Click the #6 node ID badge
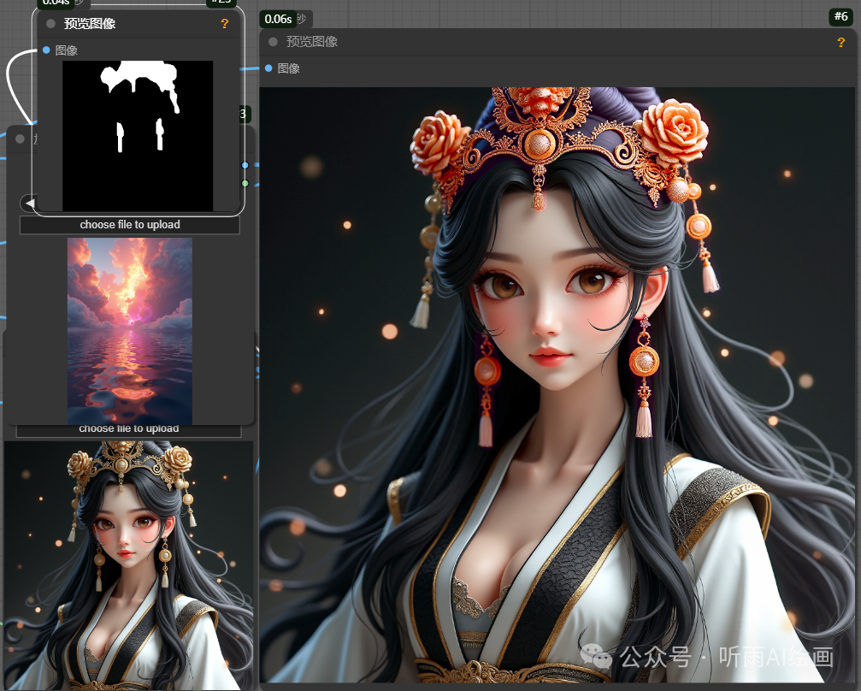The width and height of the screenshot is (861, 691). 840,16
